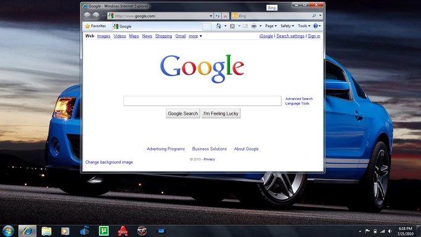This screenshot has width=421, height=237.
Task: Open Language Tools link
Action: click(297, 104)
